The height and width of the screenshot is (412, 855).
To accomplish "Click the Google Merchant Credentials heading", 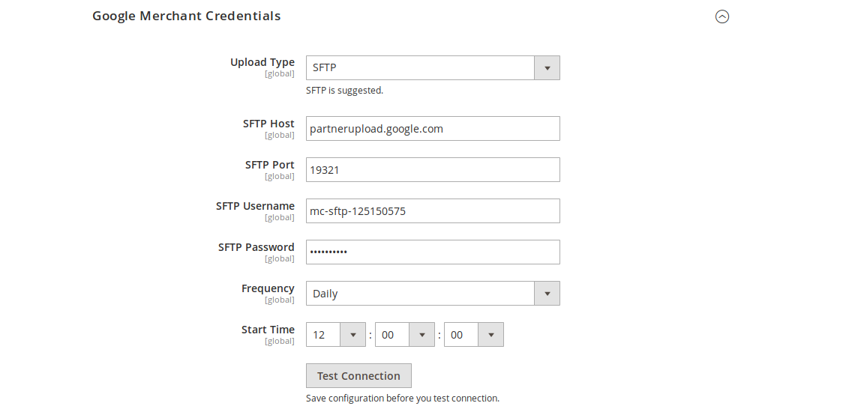I will click(x=187, y=16).
